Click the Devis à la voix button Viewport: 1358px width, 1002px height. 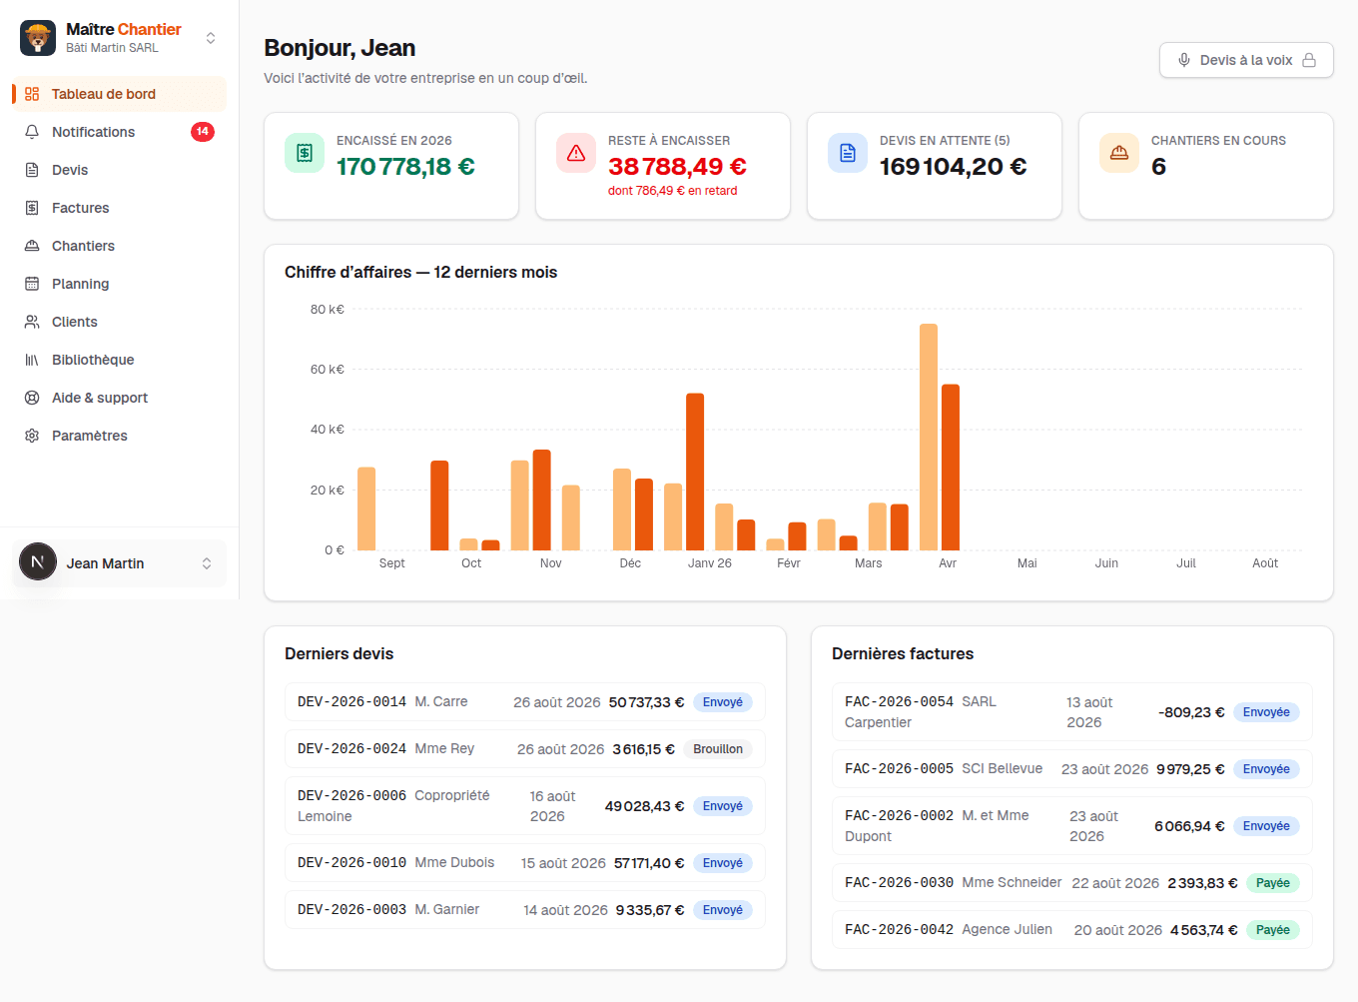[1246, 60]
